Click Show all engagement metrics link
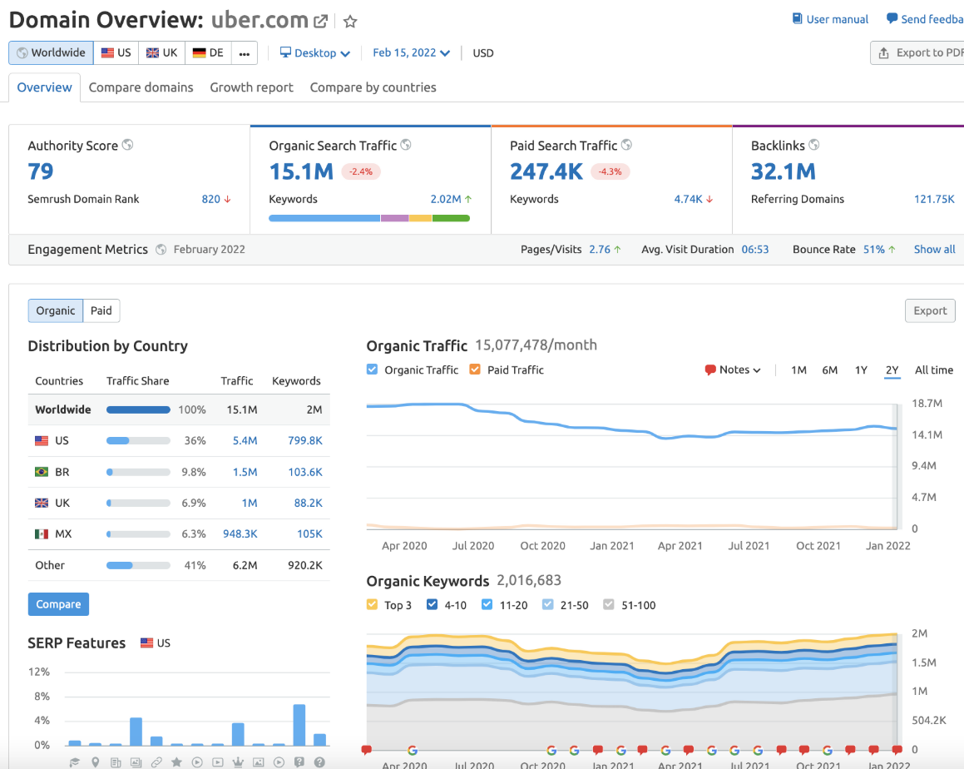Viewport: 964px width, 769px height. [x=935, y=249]
